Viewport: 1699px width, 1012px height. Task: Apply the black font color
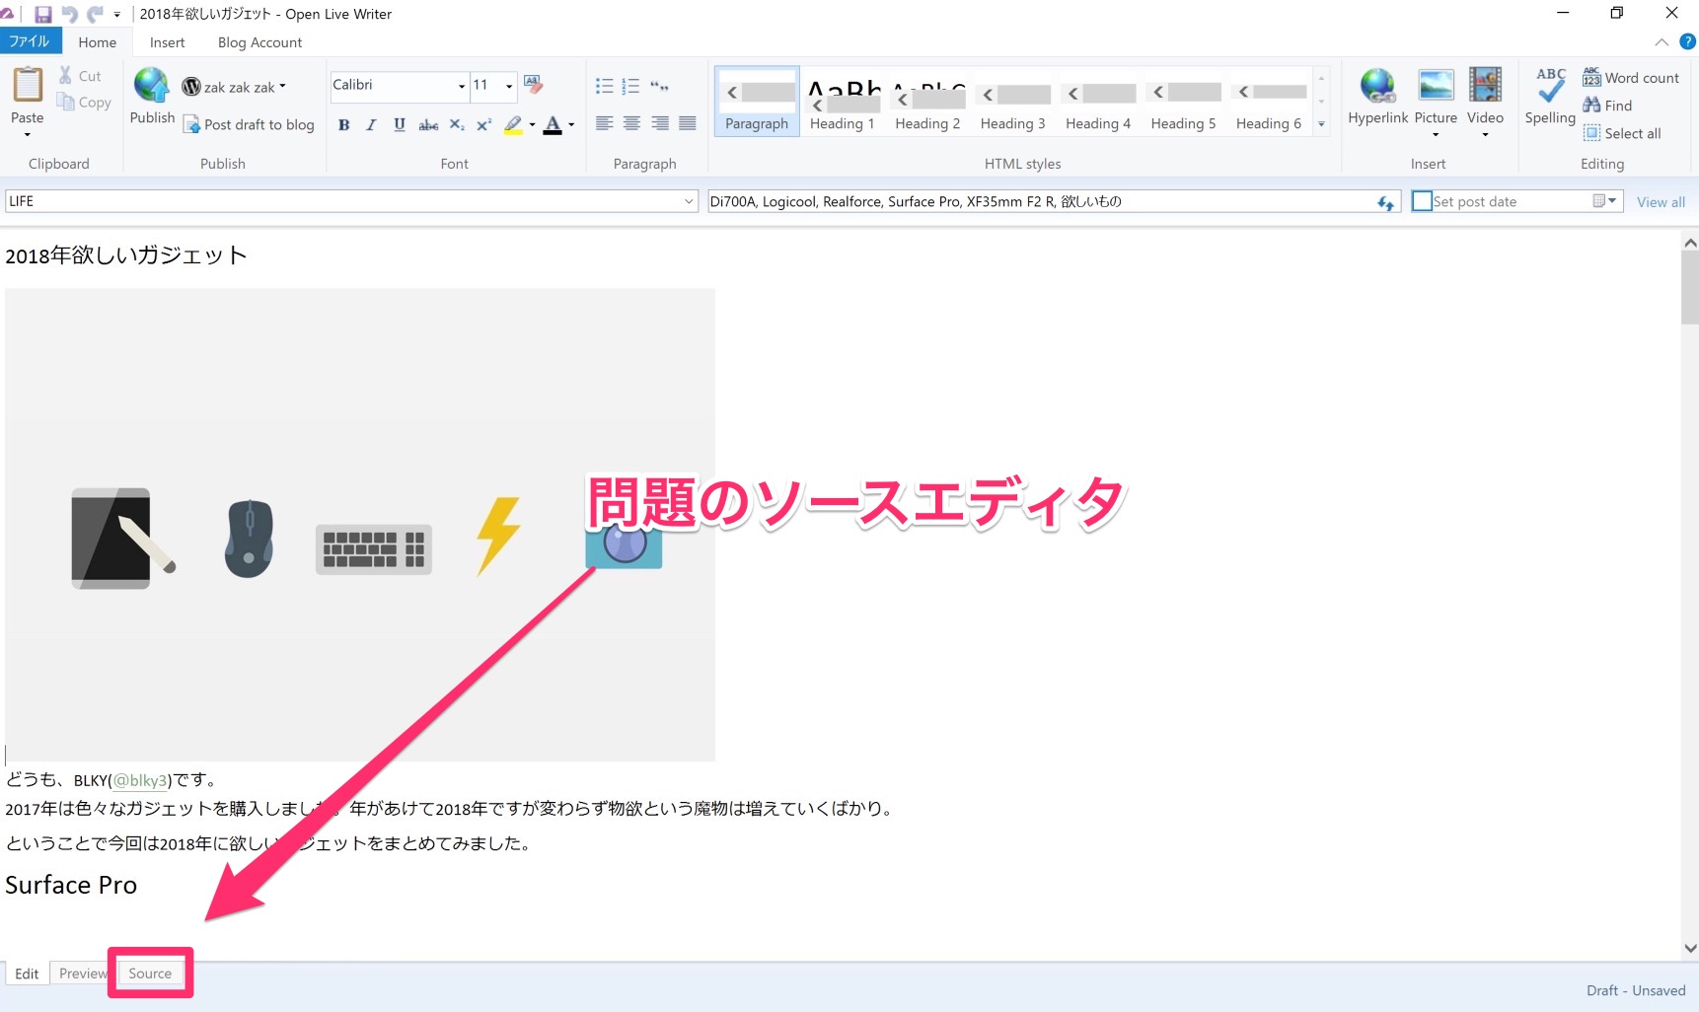point(553,124)
